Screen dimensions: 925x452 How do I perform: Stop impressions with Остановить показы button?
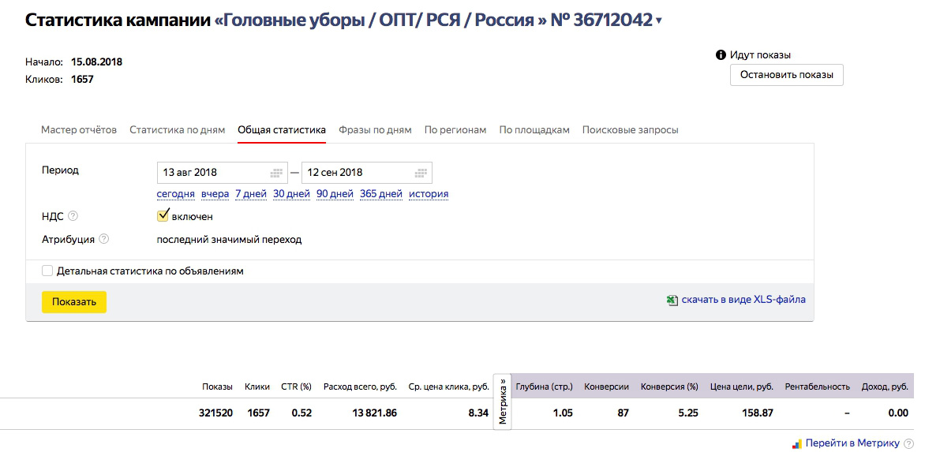point(786,75)
